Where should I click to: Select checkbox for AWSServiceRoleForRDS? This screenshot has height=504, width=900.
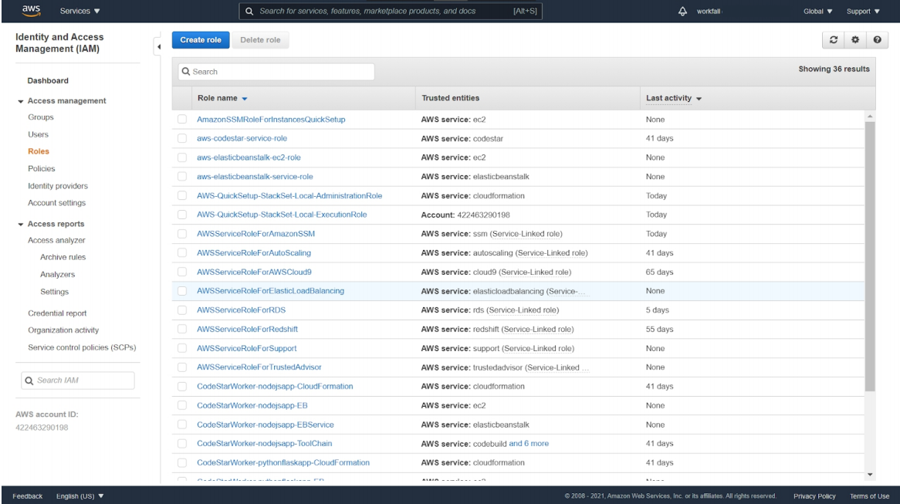182,310
